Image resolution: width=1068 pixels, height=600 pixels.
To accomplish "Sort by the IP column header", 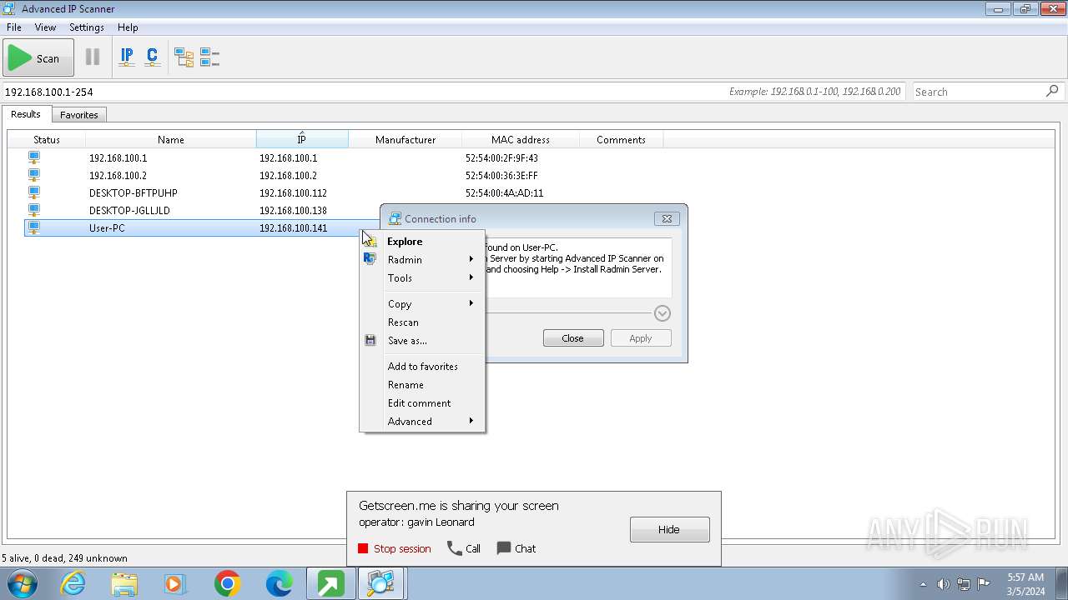I will 302,139.
